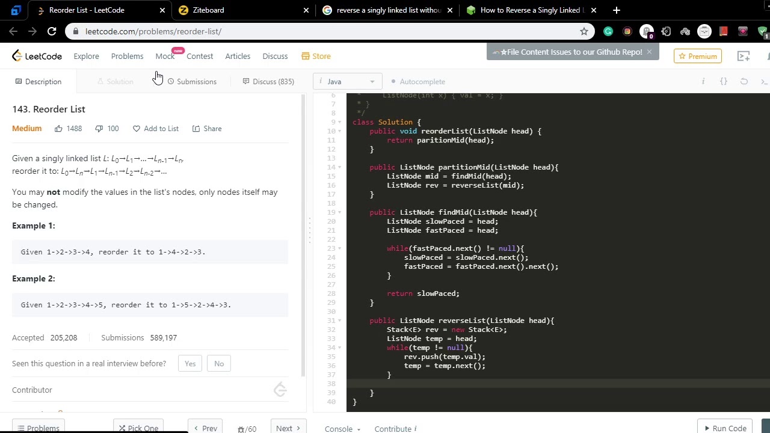The image size is (770, 433).
Task: Go to the Prev problem
Action: pyautogui.click(x=205, y=428)
